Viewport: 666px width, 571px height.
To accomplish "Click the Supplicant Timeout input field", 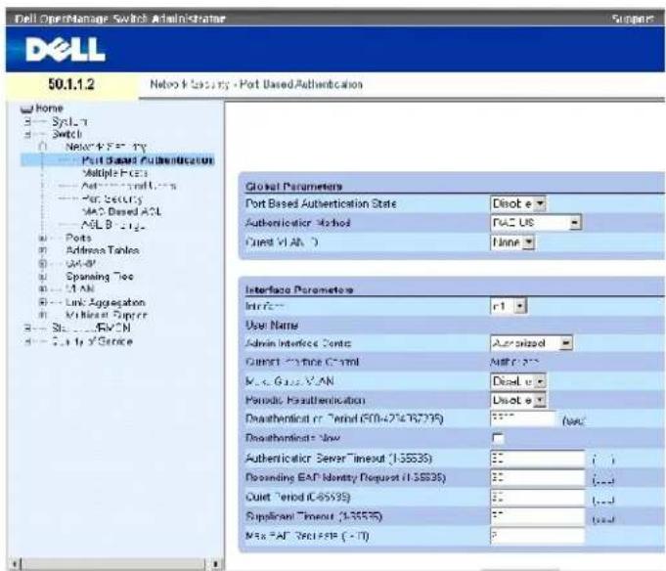I will tap(537, 516).
